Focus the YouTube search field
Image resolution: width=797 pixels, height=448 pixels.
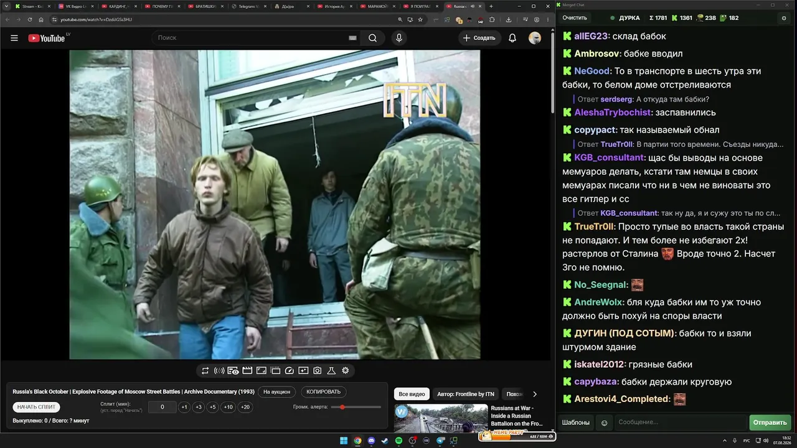(x=255, y=38)
